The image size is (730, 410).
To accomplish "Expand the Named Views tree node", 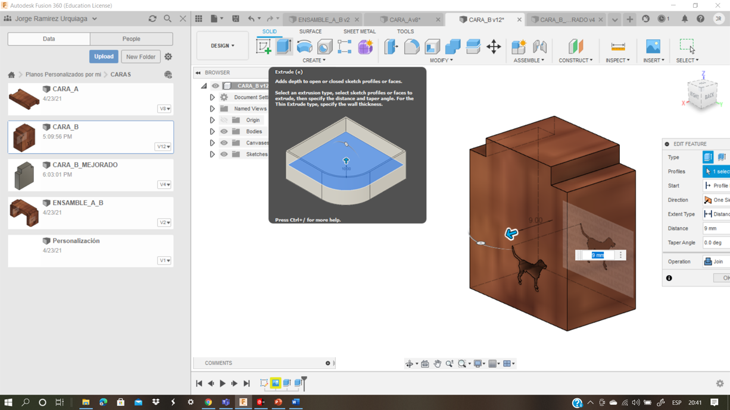I will (212, 109).
